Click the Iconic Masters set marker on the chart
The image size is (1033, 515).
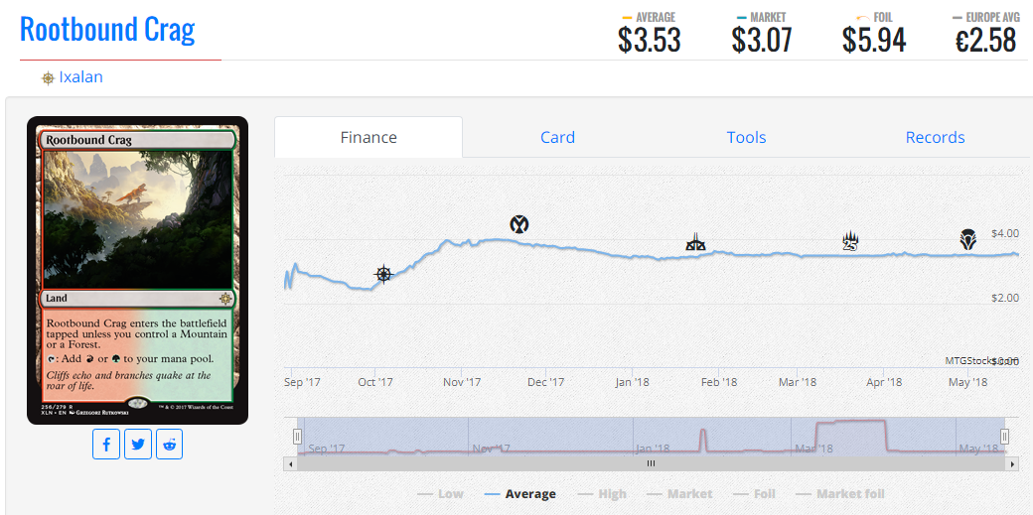(x=519, y=224)
